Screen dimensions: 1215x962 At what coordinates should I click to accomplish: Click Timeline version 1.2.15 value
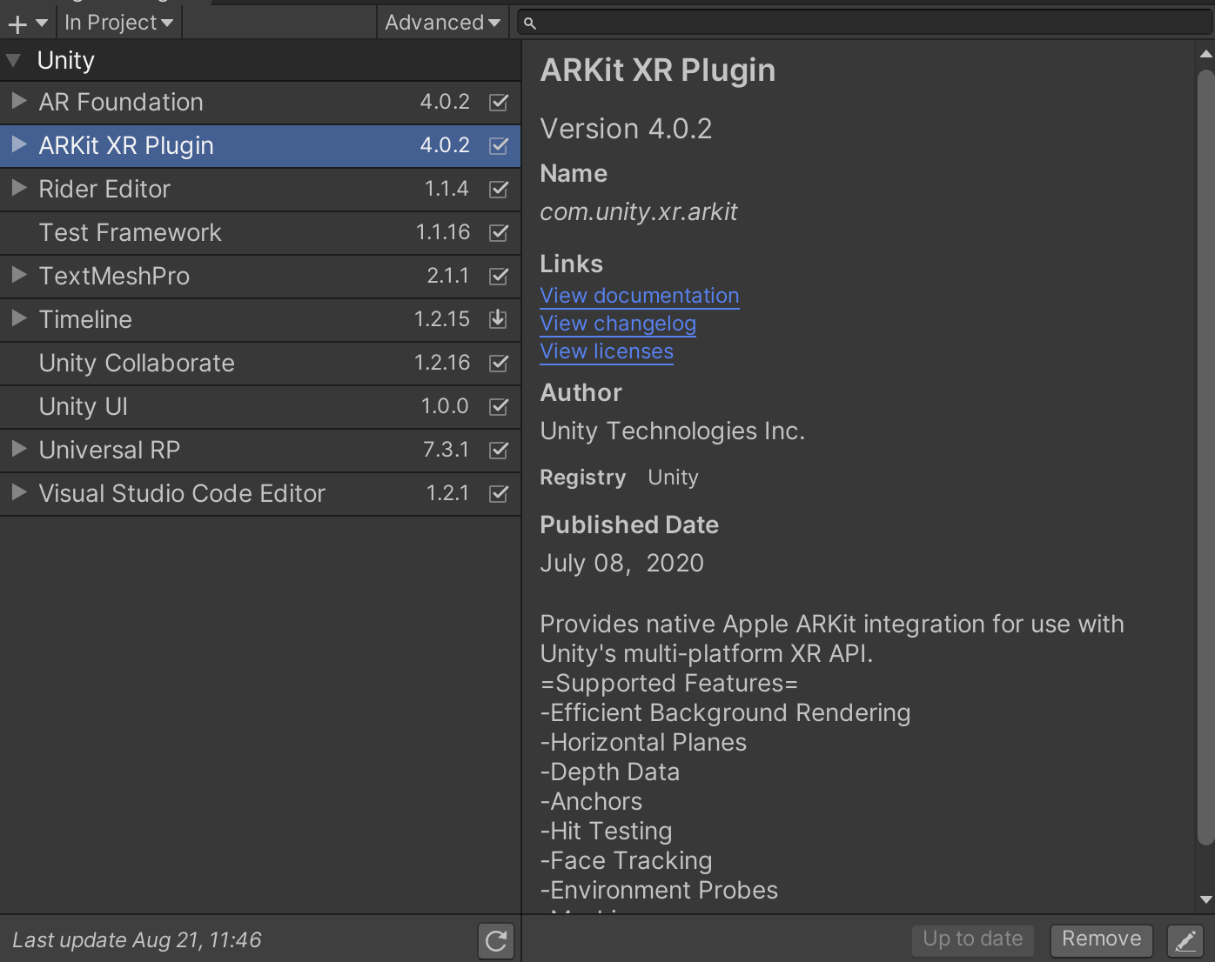click(x=442, y=319)
